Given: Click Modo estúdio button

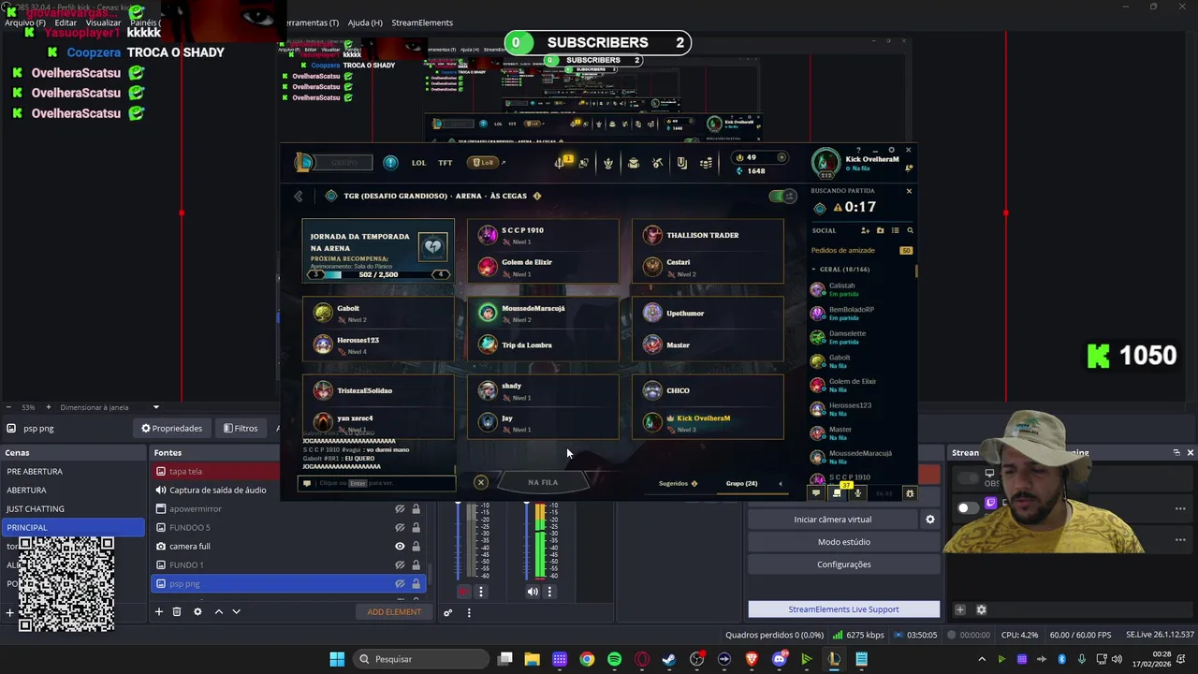Looking at the screenshot, I should (844, 542).
